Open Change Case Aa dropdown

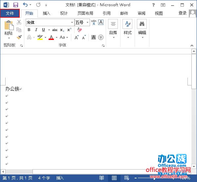[x=64, y=37]
